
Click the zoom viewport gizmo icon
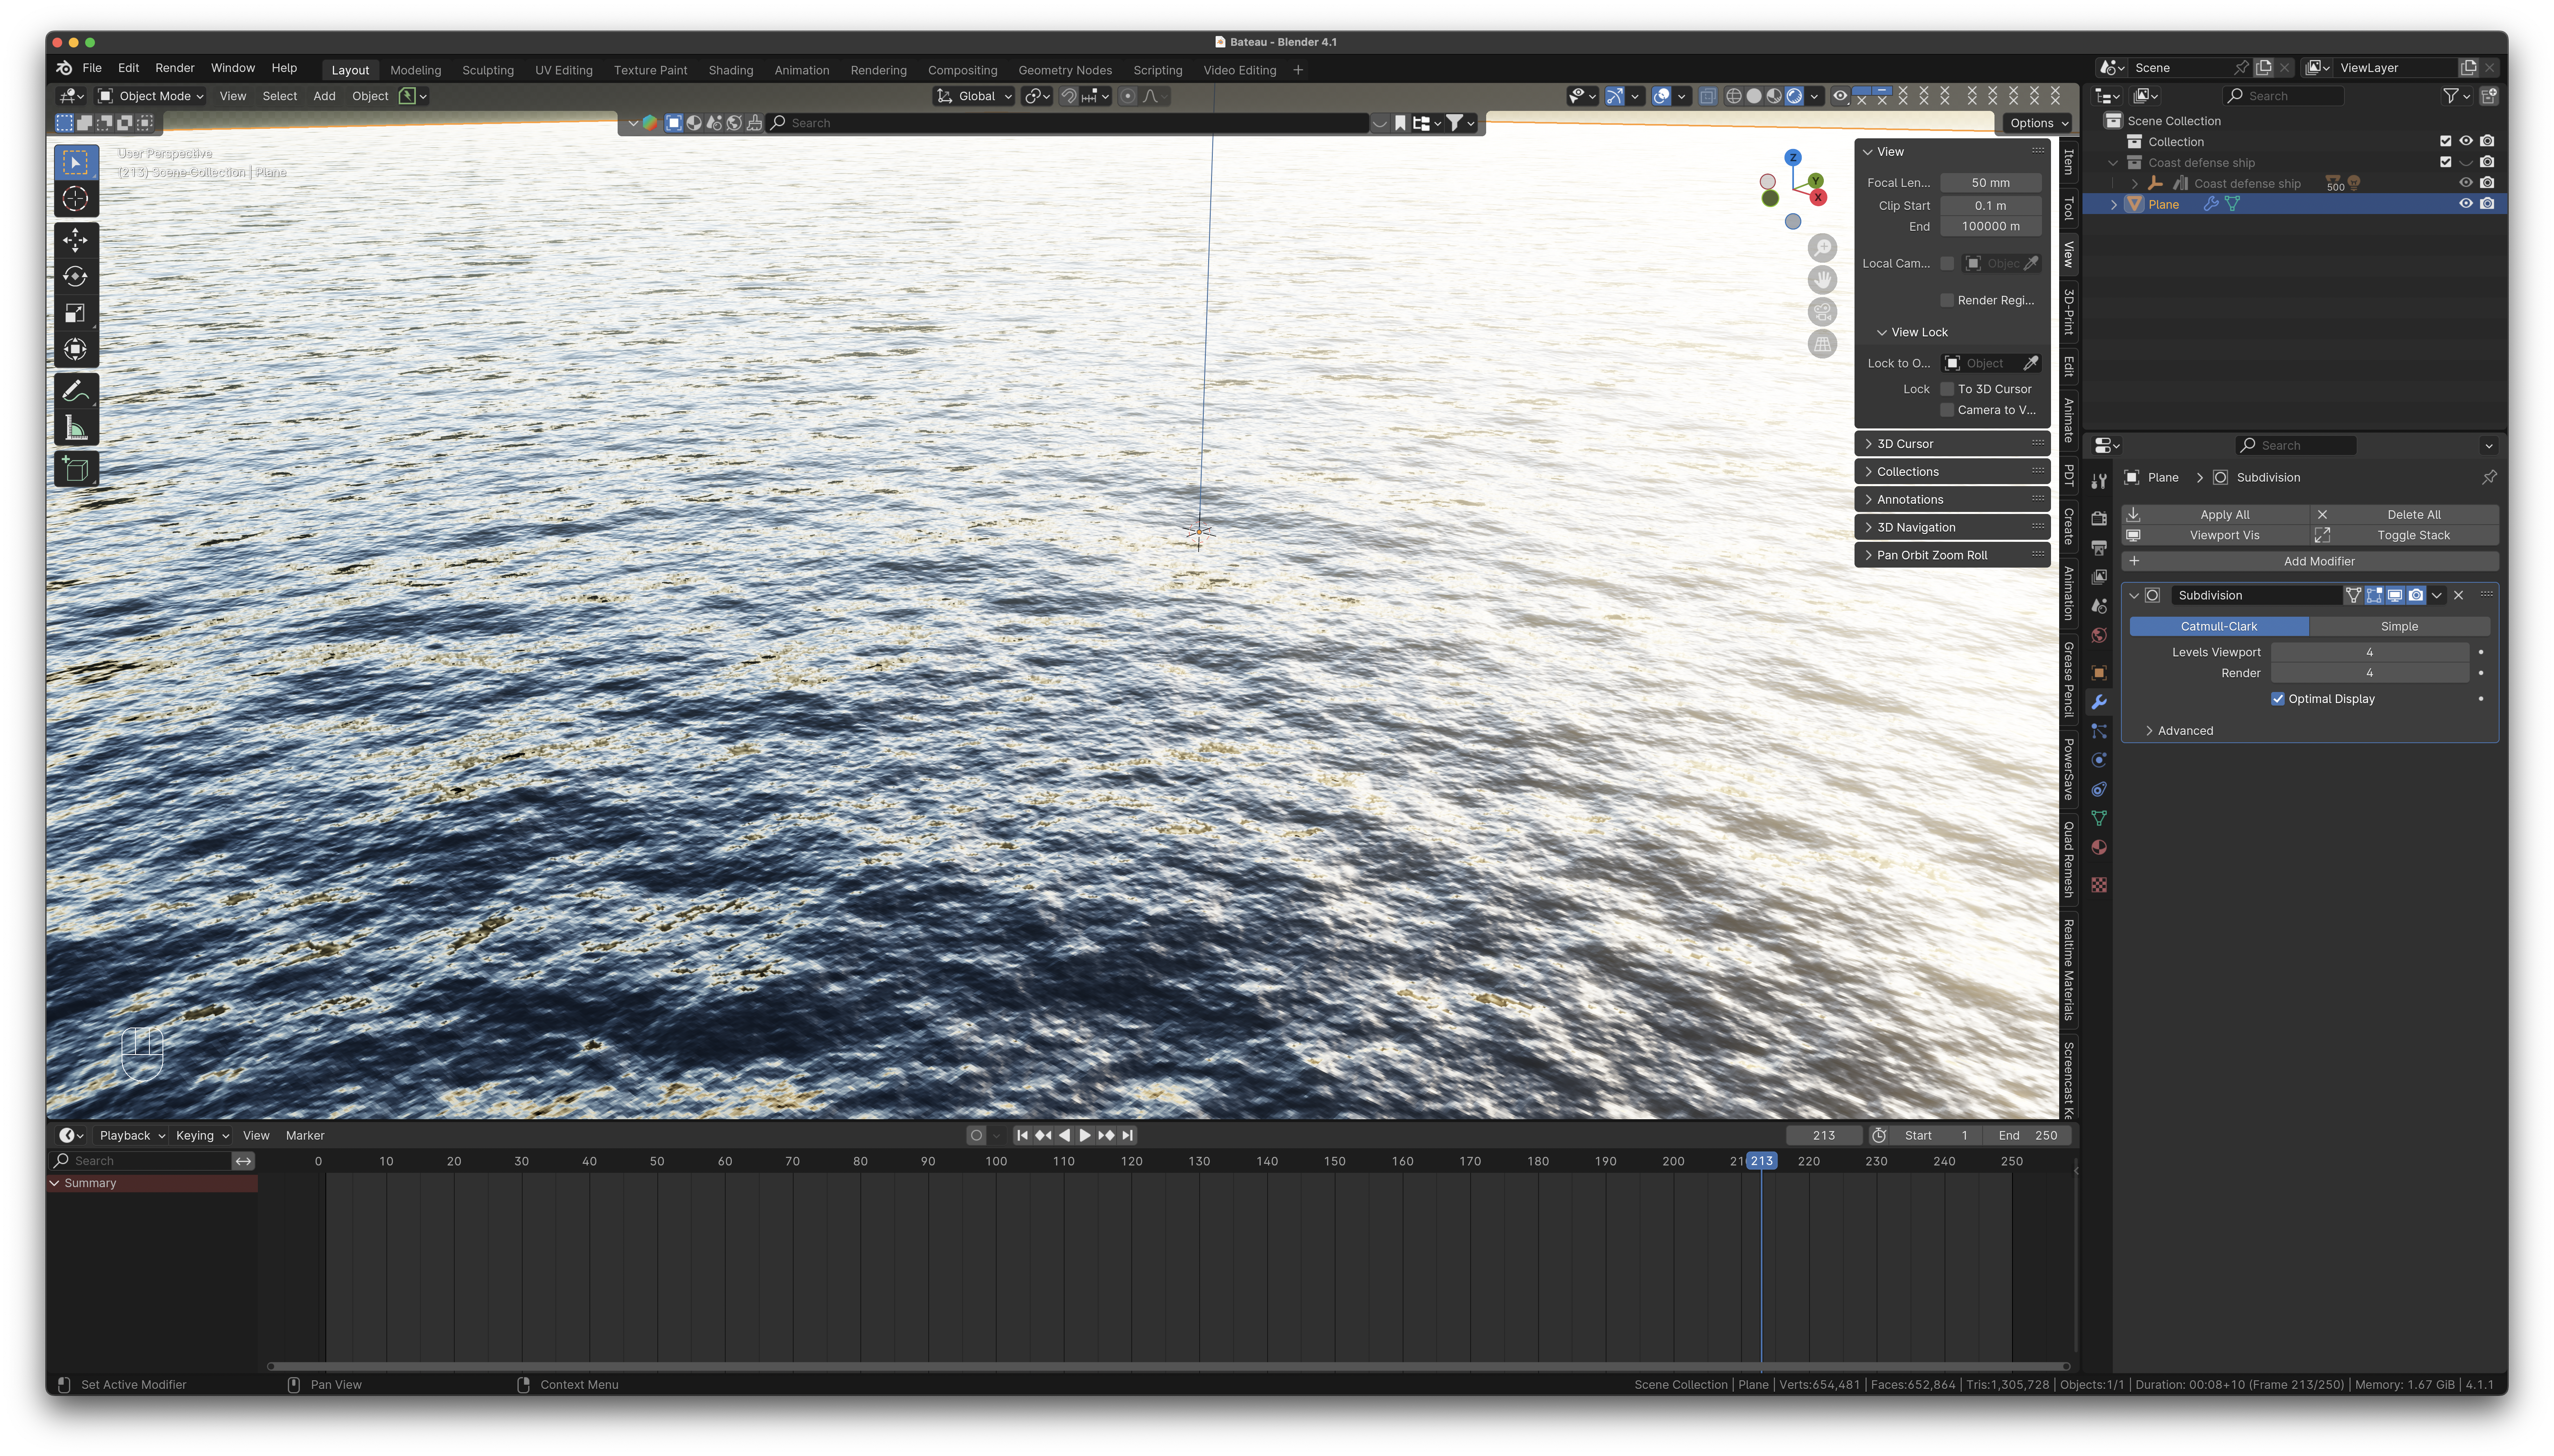pyautogui.click(x=1822, y=248)
